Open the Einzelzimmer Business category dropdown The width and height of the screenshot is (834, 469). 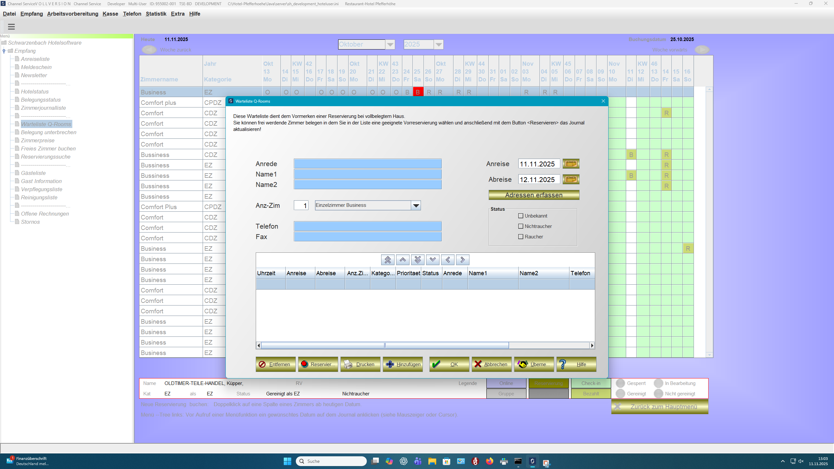pos(416,205)
